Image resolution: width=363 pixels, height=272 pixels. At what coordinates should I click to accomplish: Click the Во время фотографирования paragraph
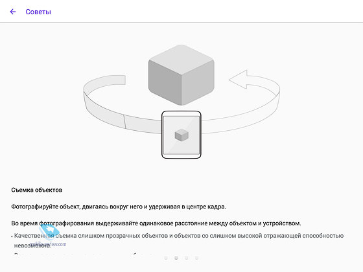tap(156, 223)
